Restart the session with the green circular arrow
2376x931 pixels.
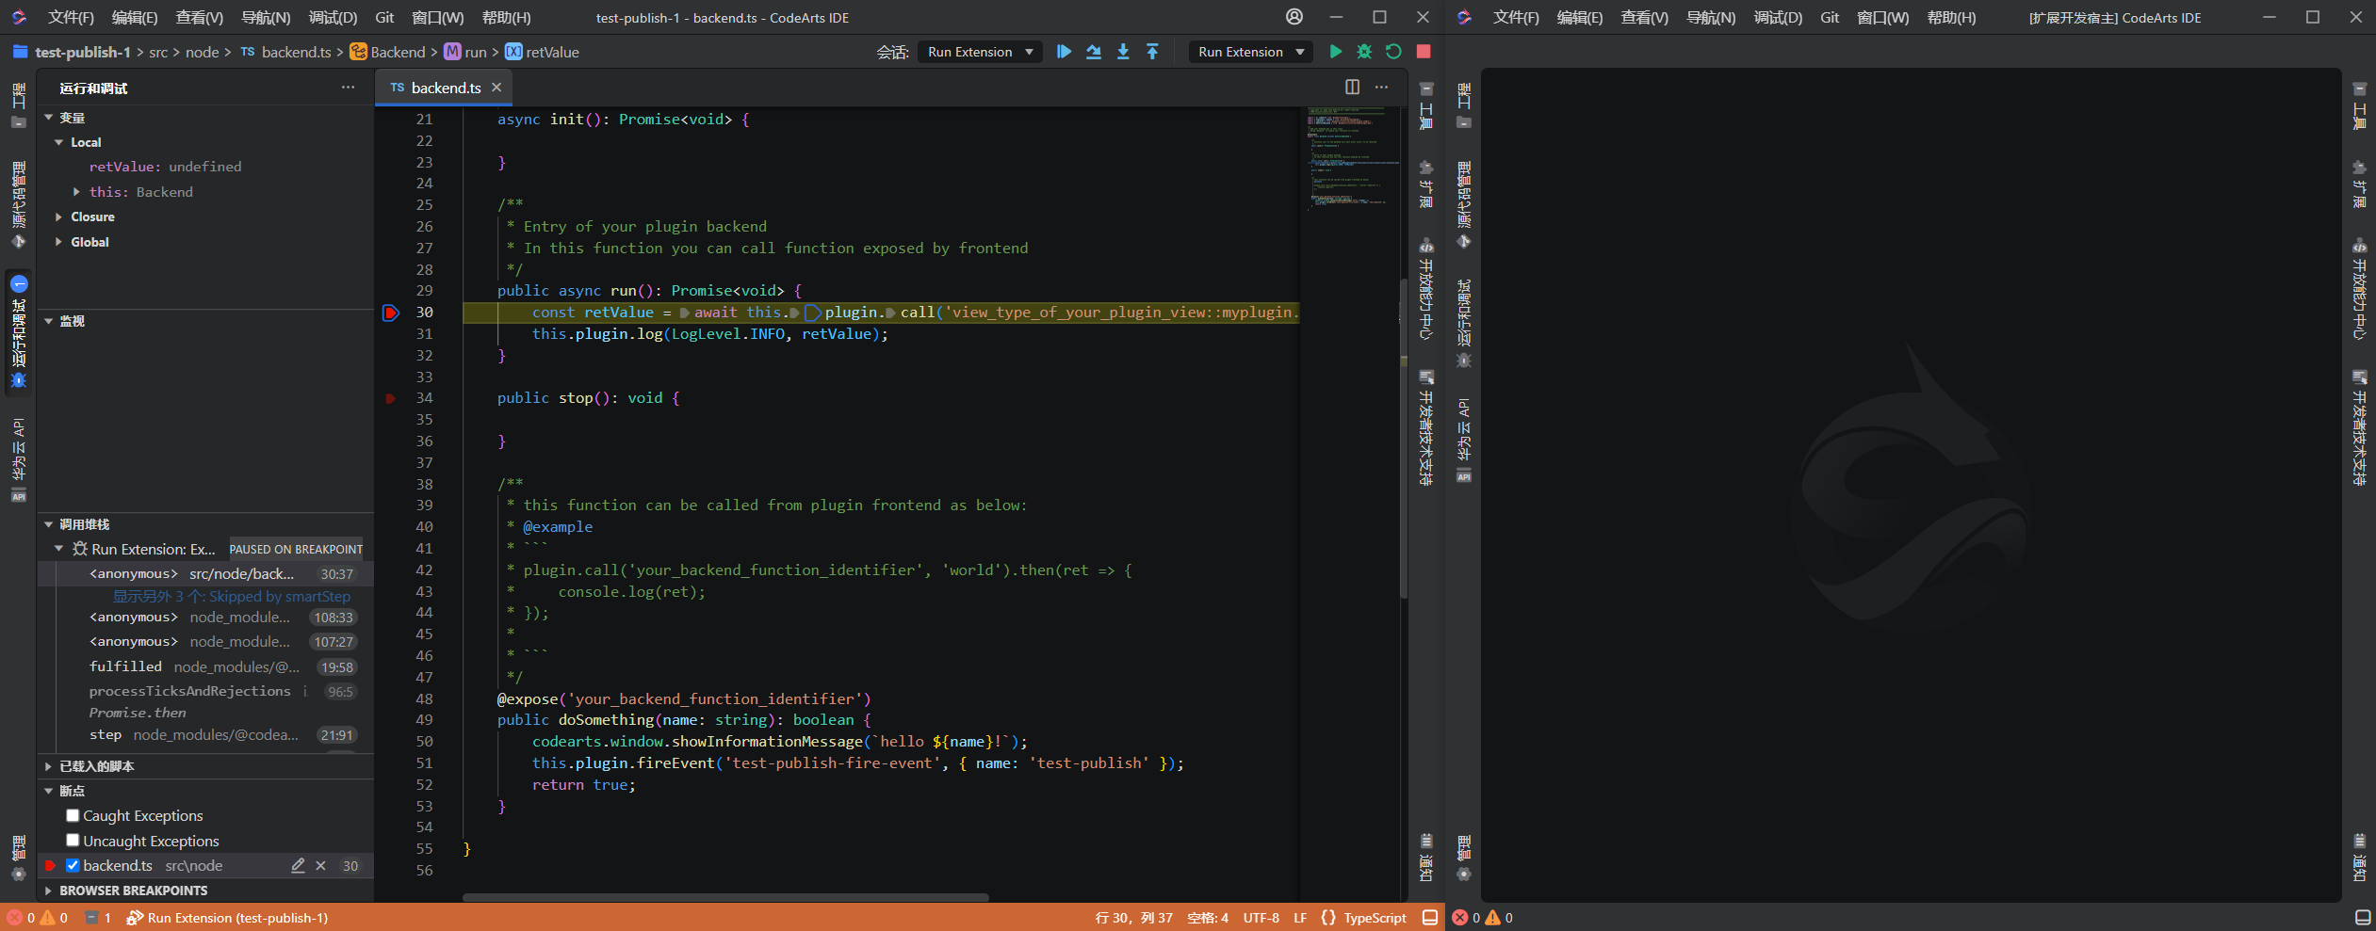coord(1393,52)
